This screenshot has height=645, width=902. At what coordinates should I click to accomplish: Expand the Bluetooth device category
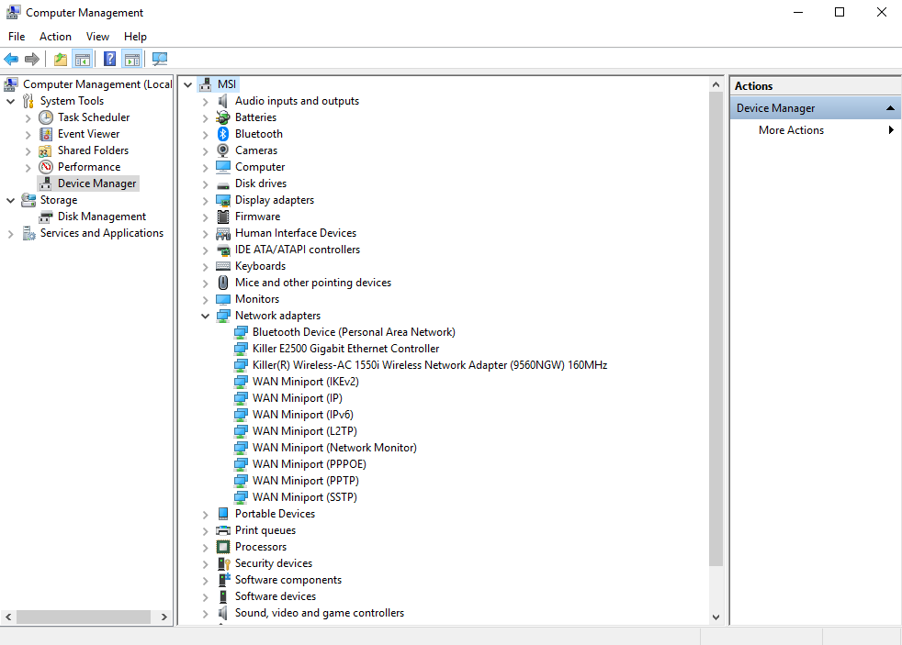coord(206,134)
